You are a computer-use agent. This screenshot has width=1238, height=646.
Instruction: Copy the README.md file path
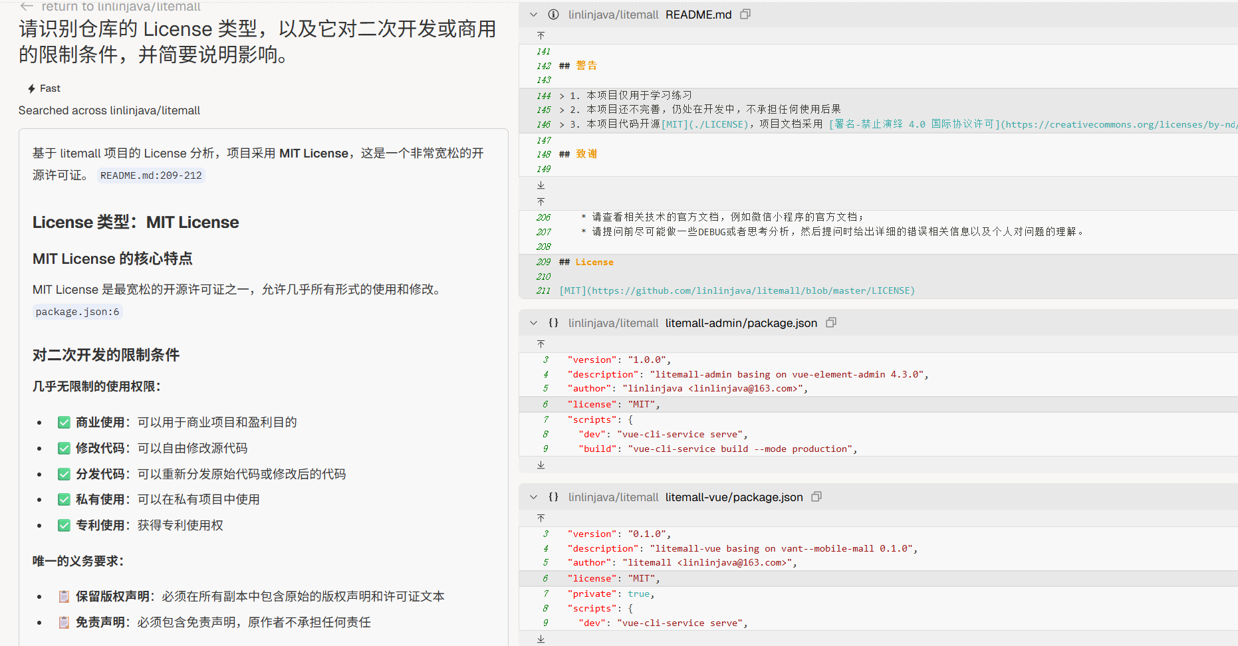click(x=745, y=14)
